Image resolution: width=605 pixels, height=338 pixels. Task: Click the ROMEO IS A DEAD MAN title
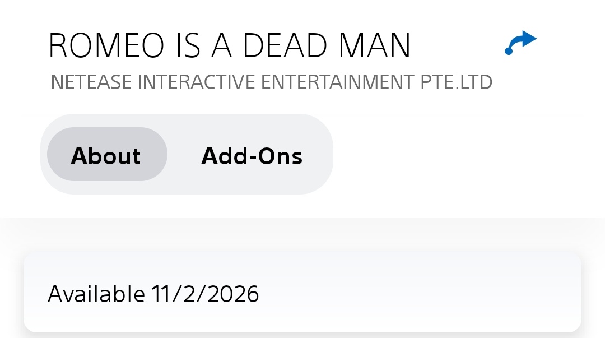pyautogui.click(x=229, y=46)
